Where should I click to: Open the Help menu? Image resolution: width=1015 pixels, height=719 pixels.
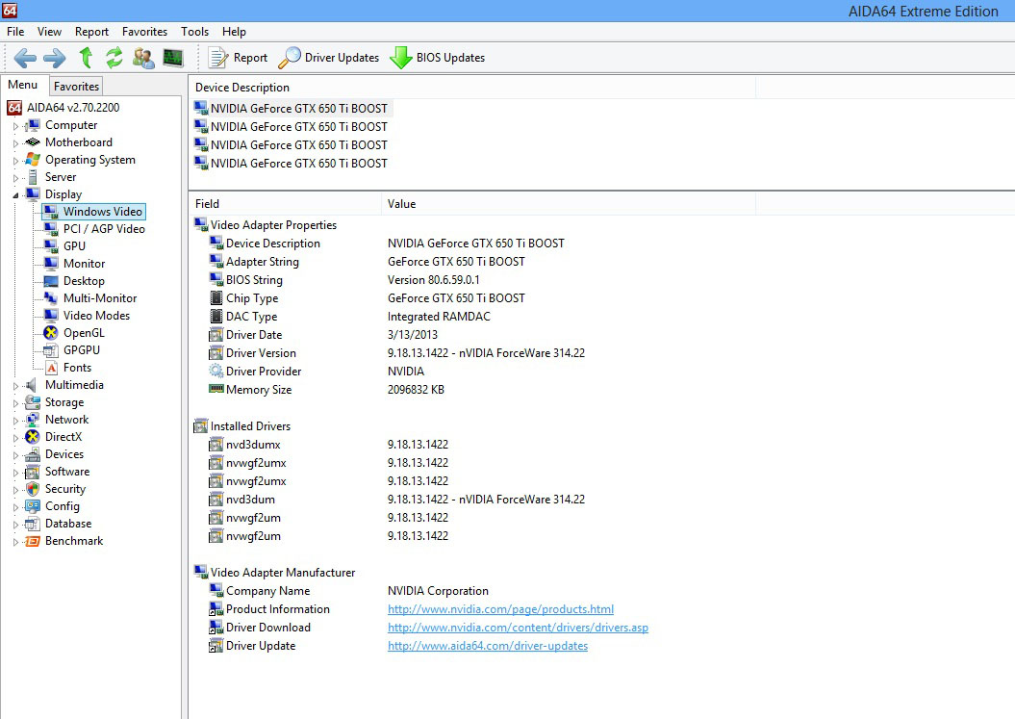pyautogui.click(x=234, y=31)
